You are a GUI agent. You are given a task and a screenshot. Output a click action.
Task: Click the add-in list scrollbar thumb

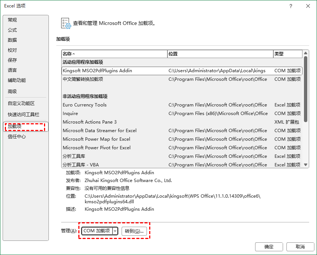(x=306, y=89)
